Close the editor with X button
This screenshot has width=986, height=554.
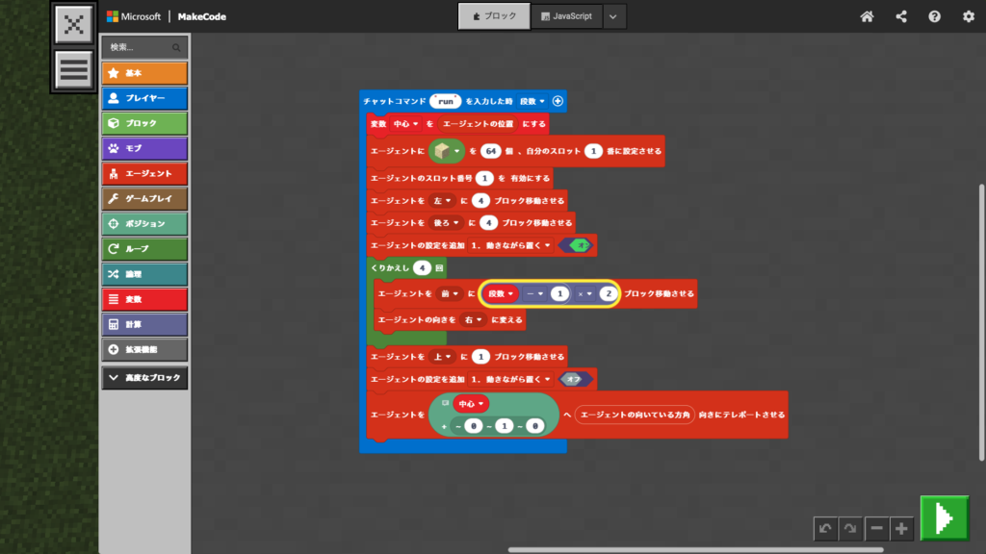[73, 26]
